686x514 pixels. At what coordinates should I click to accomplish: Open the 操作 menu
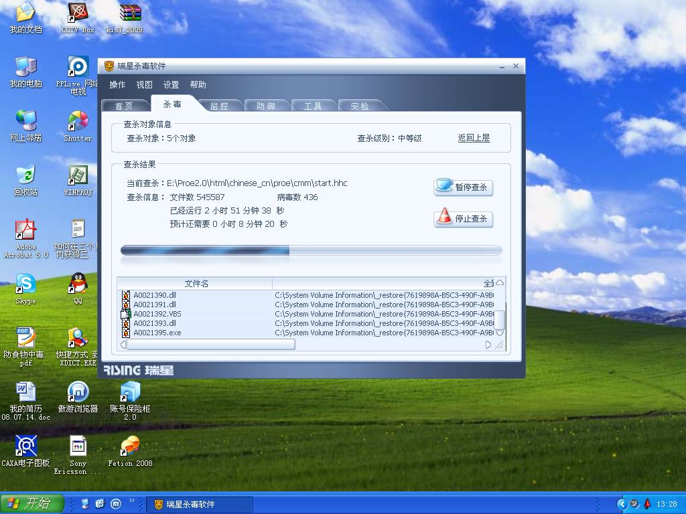pos(117,85)
